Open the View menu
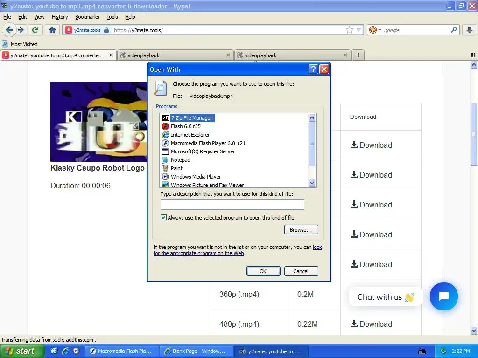The image size is (478, 358). (x=39, y=17)
